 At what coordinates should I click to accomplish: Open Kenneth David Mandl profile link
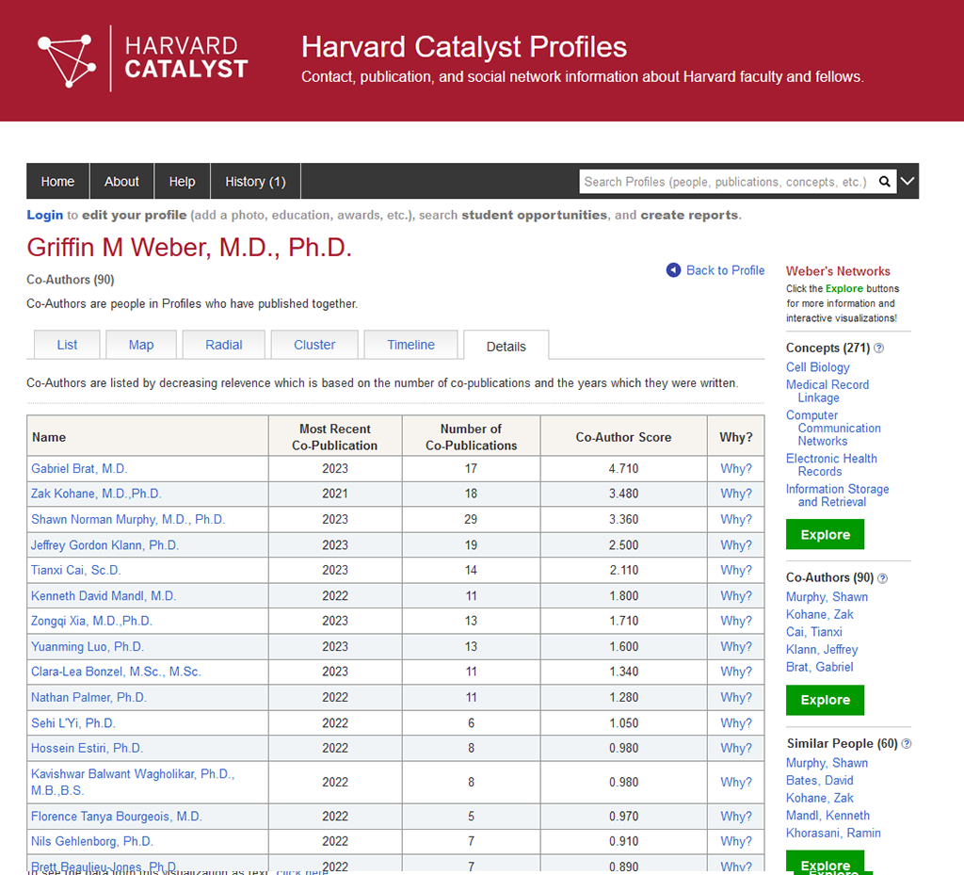coord(104,596)
